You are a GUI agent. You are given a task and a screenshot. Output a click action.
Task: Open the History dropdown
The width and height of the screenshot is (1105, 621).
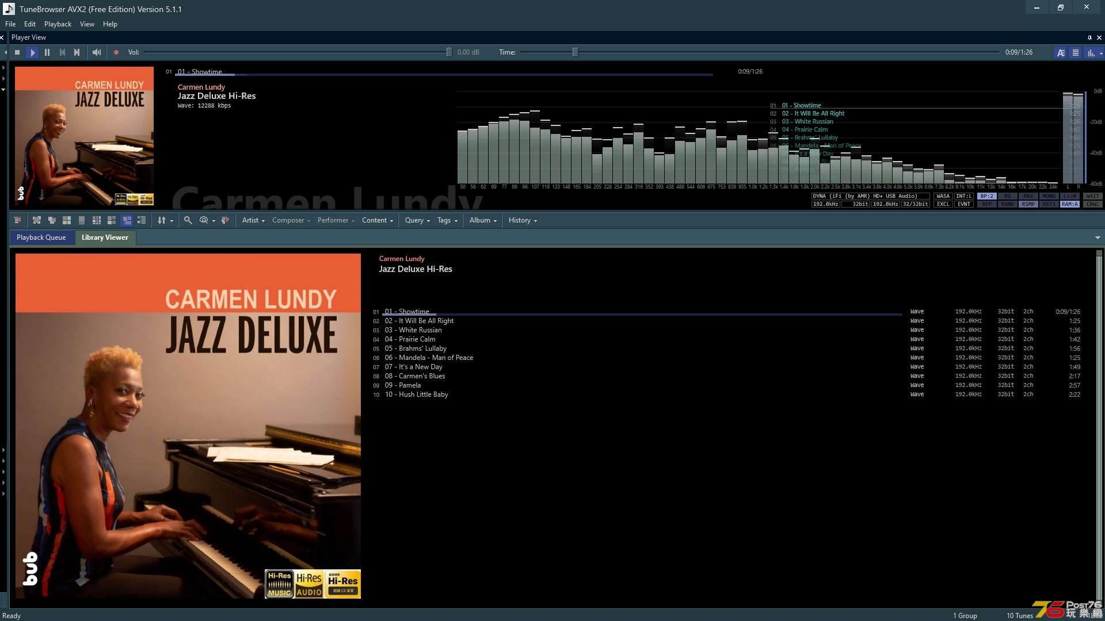tap(523, 220)
